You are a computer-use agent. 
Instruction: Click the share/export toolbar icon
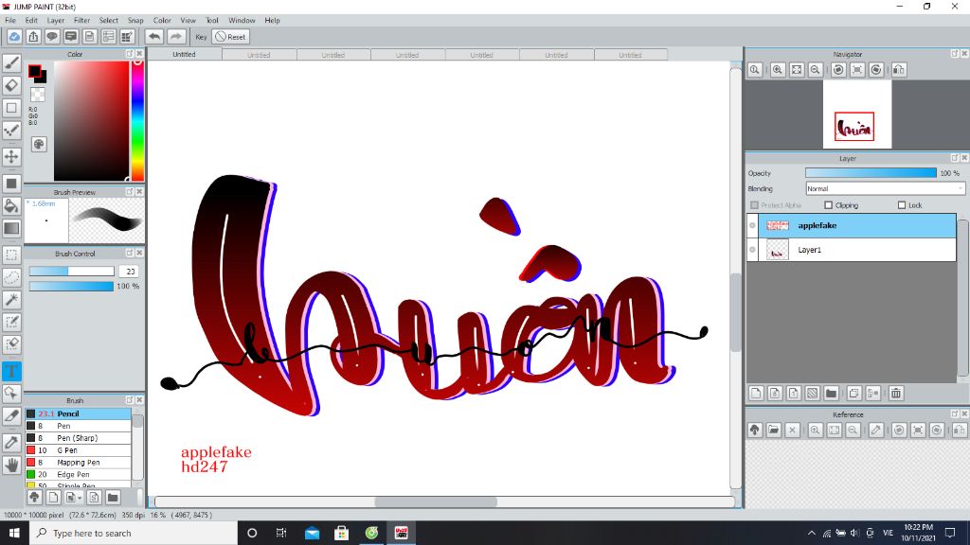tap(33, 37)
